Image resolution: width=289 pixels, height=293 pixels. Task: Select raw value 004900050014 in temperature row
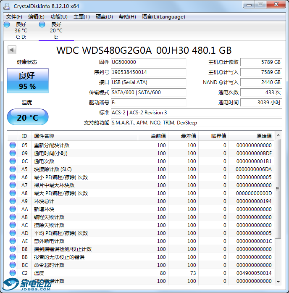coord(254,273)
